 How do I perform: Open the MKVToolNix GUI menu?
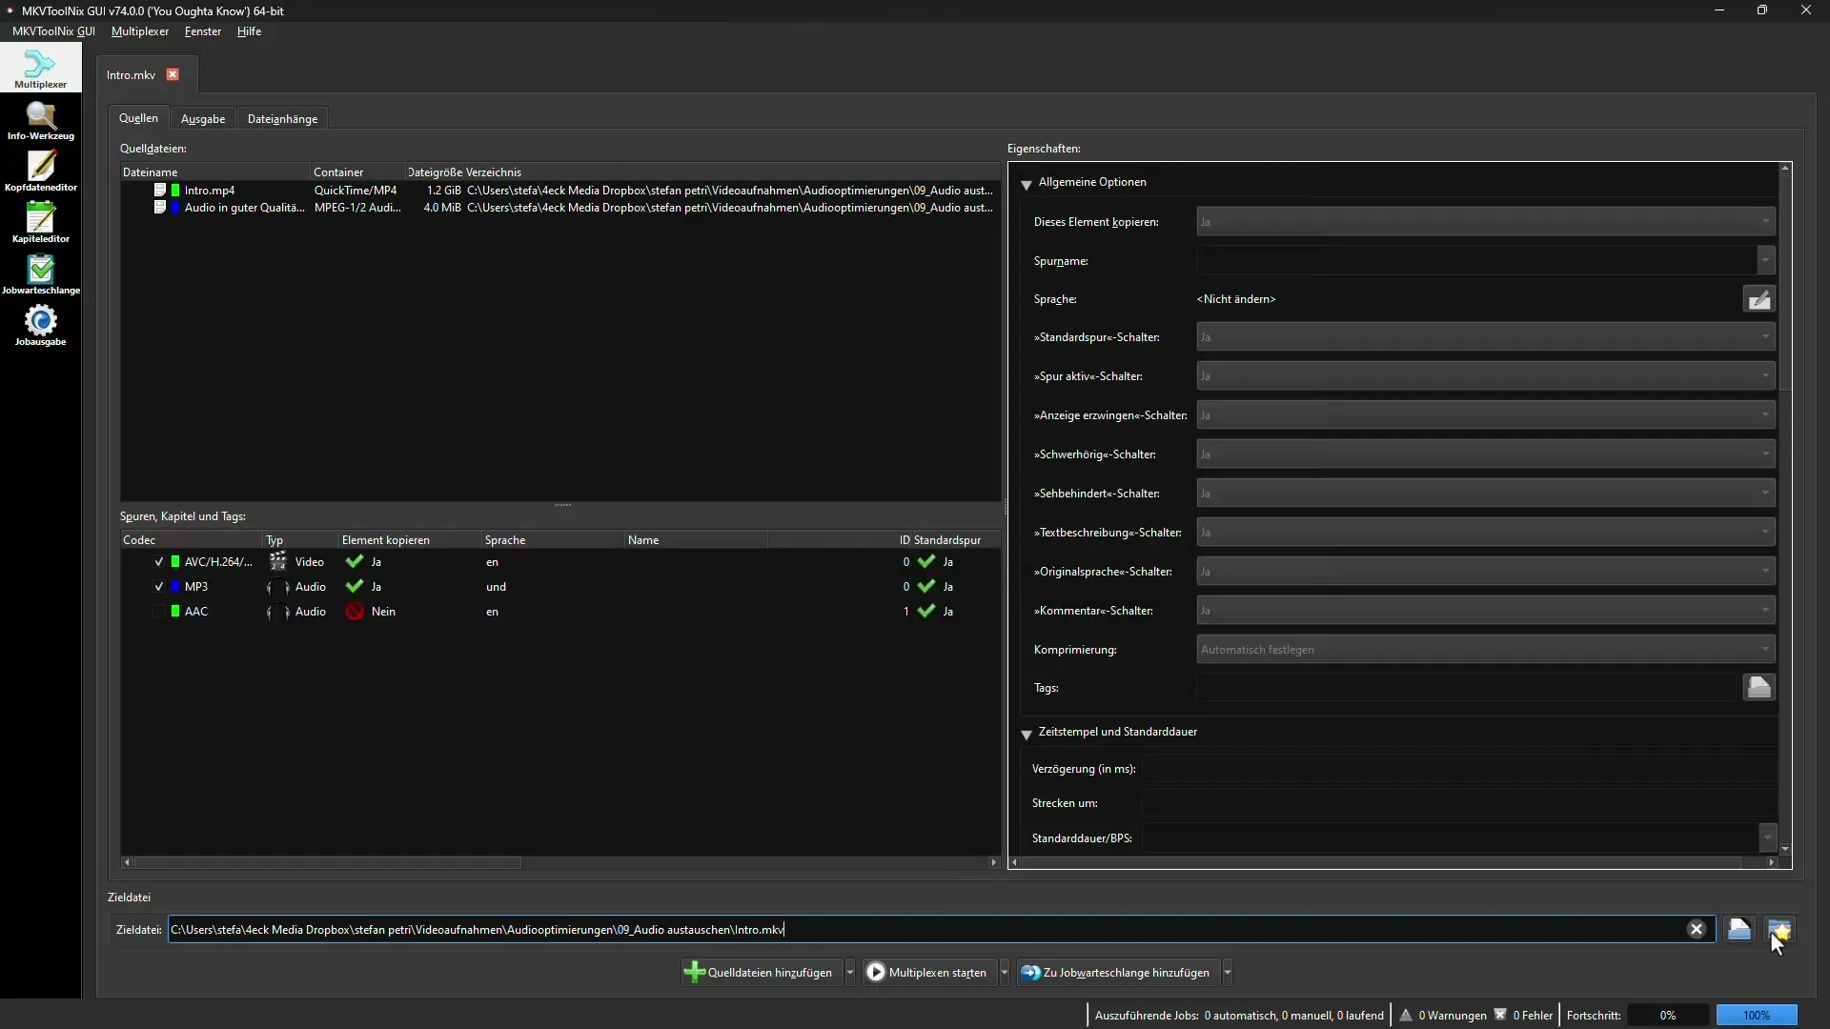[x=53, y=31]
